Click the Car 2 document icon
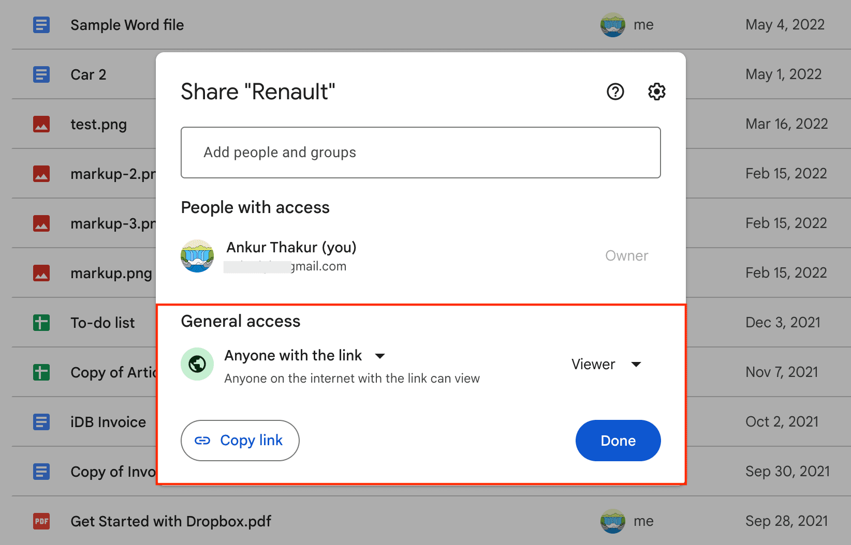Viewport: 851px width, 545px height. pyautogui.click(x=41, y=74)
